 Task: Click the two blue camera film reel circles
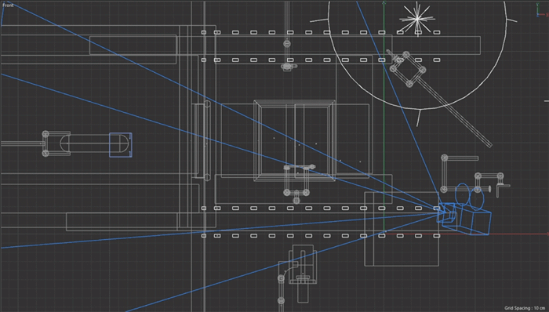469,195
